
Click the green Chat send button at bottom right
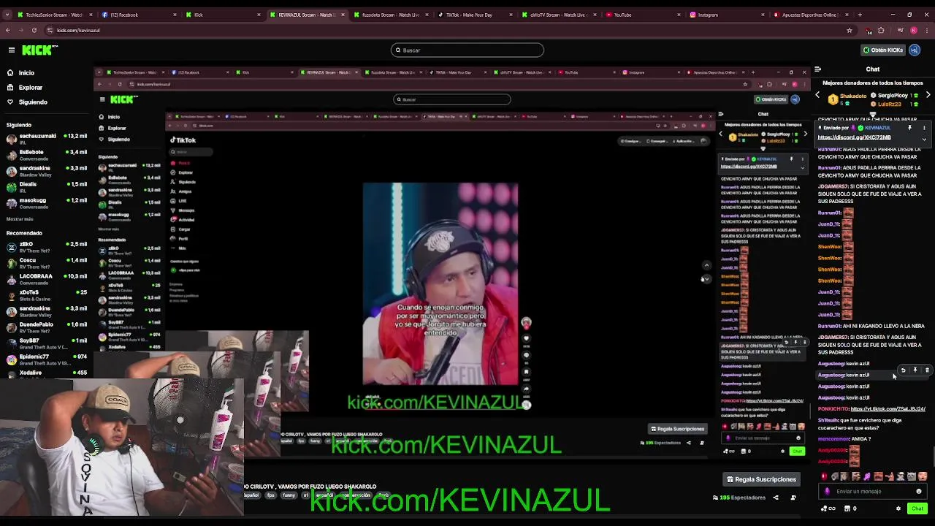[917, 508]
